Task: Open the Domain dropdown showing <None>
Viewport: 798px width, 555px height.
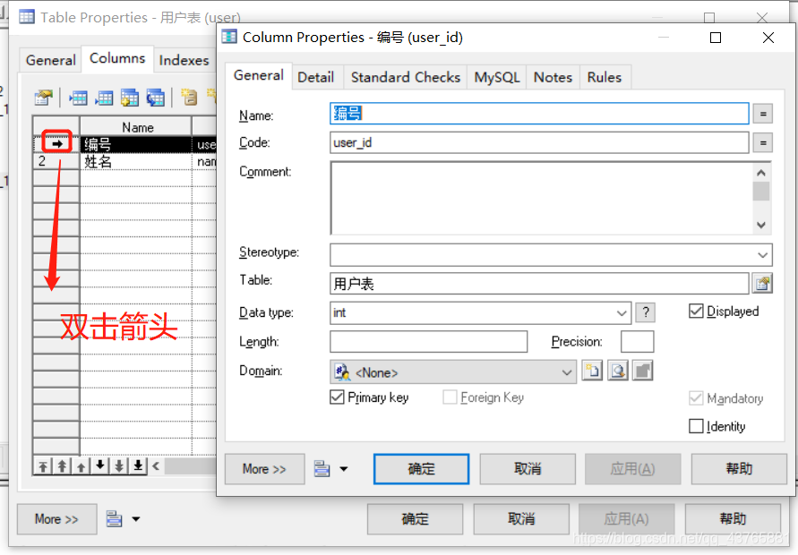Action: coord(566,370)
